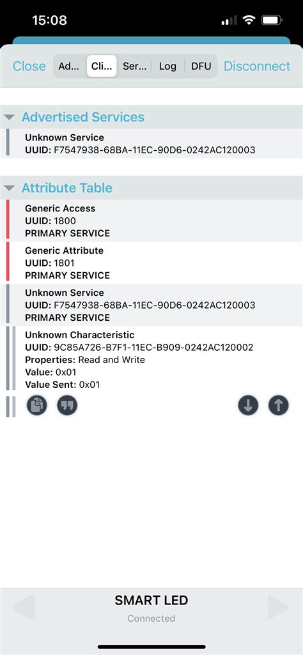Tap the up arrow write value icon
The width and height of the screenshot is (303, 655).
pyautogui.click(x=279, y=405)
